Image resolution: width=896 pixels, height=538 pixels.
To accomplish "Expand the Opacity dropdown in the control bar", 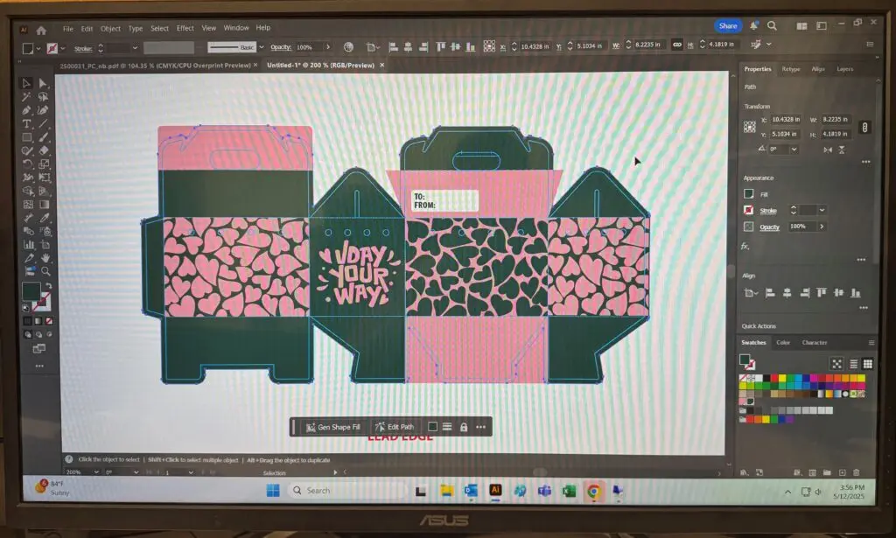I will [x=328, y=47].
